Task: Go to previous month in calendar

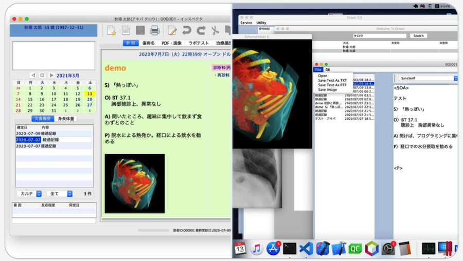Action: point(33,75)
